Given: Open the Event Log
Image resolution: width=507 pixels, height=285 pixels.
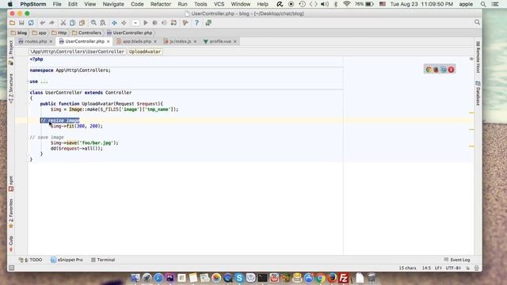Looking at the screenshot, I should (457, 260).
